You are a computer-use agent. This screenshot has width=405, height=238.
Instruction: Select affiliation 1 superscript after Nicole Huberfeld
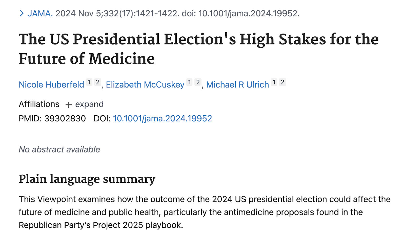[89, 82]
